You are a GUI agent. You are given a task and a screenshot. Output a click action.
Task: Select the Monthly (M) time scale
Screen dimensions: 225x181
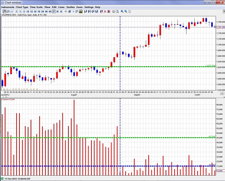[61, 12]
